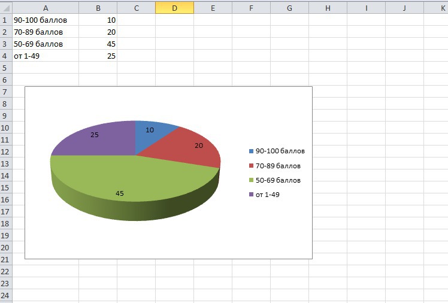Select cell B4 with value 25

(98, 56)
